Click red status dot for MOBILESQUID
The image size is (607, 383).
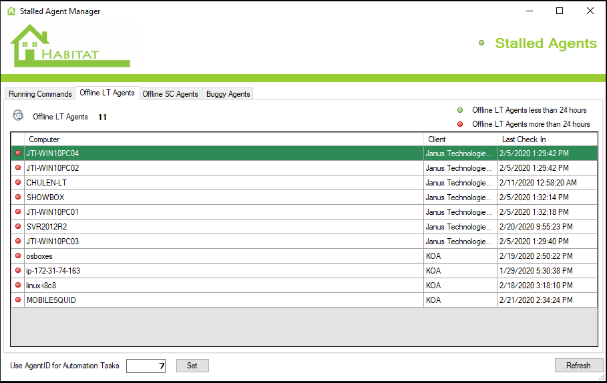(x=18, y=300)
